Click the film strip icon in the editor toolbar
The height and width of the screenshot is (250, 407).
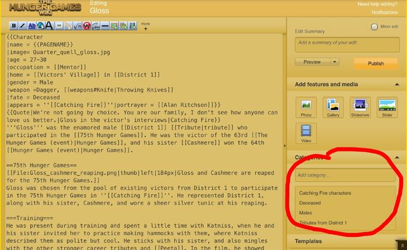(x=133, y=25)
